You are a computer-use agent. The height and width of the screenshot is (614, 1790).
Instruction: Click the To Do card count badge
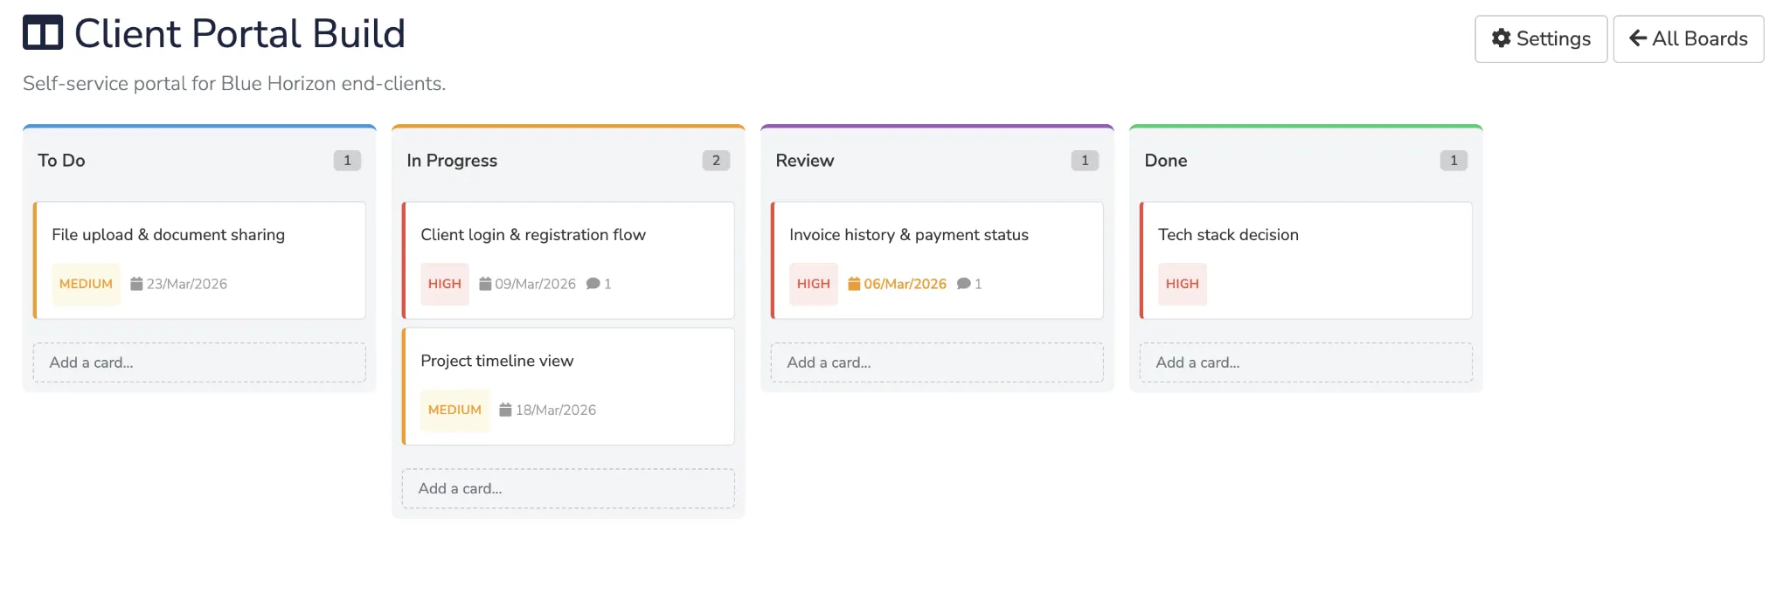point(347,161)
